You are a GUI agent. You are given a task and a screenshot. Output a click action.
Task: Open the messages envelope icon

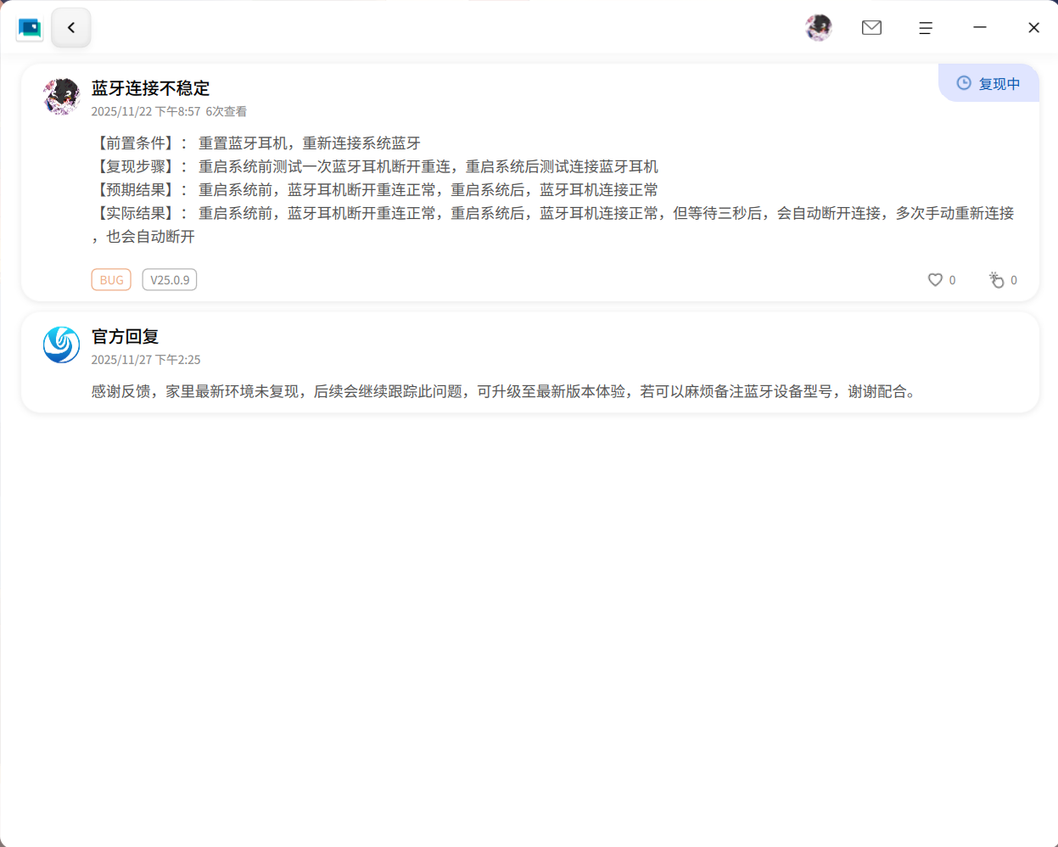[871, 28]
